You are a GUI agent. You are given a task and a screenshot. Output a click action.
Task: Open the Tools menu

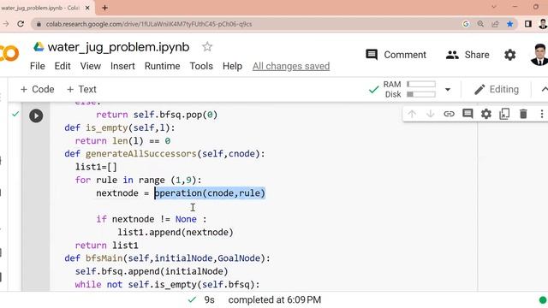(x=201, y=66)
